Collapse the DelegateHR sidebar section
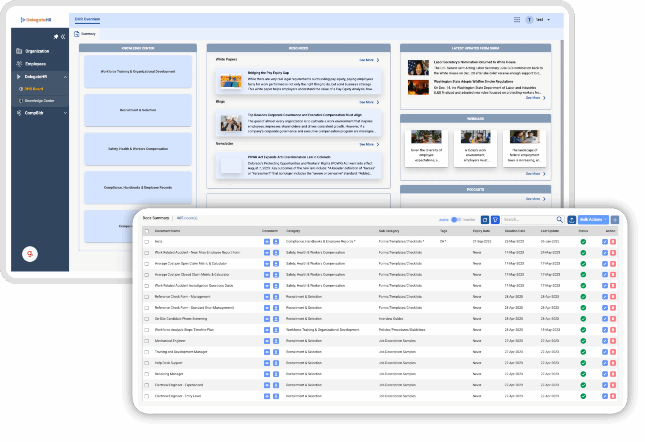 [x=65, y=77]
